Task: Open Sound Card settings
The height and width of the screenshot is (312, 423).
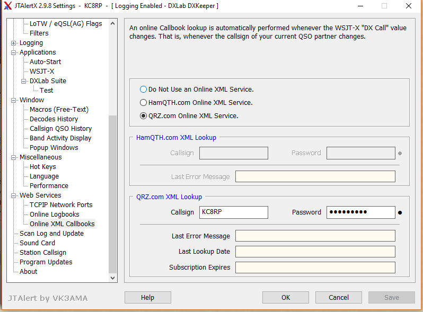Action: [x=37, y=243]
